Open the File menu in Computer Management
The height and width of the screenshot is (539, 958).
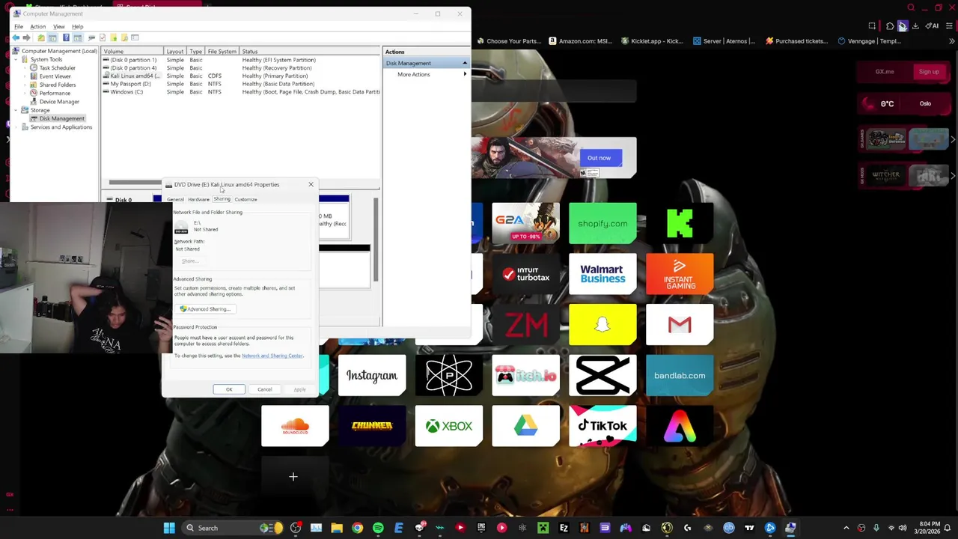coord(18,26)
